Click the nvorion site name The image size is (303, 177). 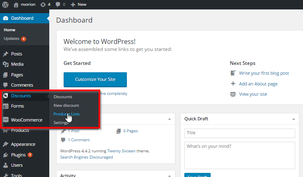pyautogui.click(x=28, y=5)
